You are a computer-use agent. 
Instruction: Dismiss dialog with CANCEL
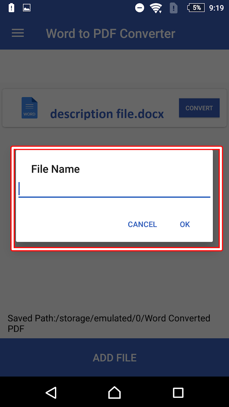tap(142, 224)
